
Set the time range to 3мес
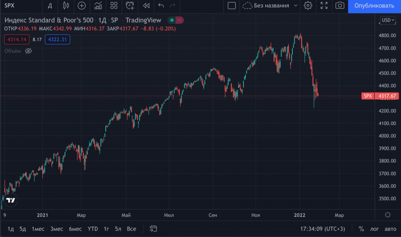[x=57, y=229]
